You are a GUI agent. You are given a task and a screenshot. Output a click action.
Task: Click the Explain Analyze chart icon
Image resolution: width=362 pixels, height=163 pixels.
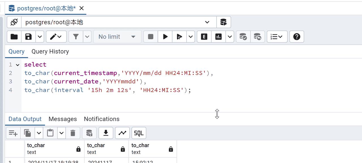218,37
